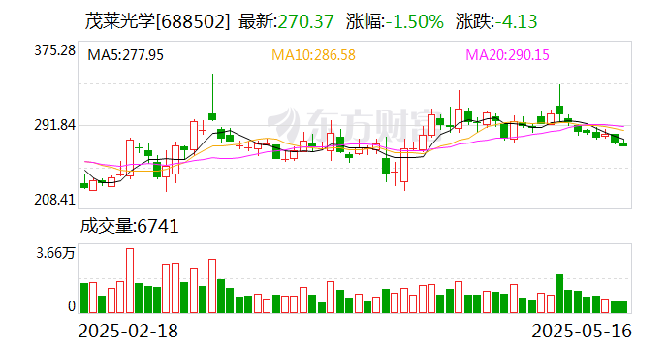
Task: Click the stock title 茂莱光学[688502]
Action: pos(157,21)
